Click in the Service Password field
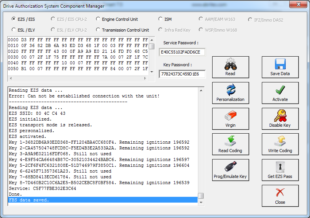The image size is (310, 218). [x=182, y=52]
